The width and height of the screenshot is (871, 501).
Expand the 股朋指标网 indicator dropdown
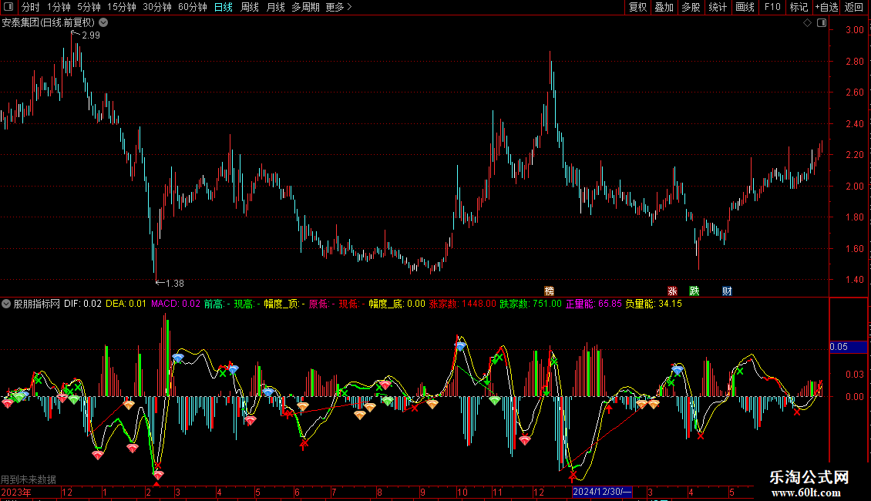[6, 304]
